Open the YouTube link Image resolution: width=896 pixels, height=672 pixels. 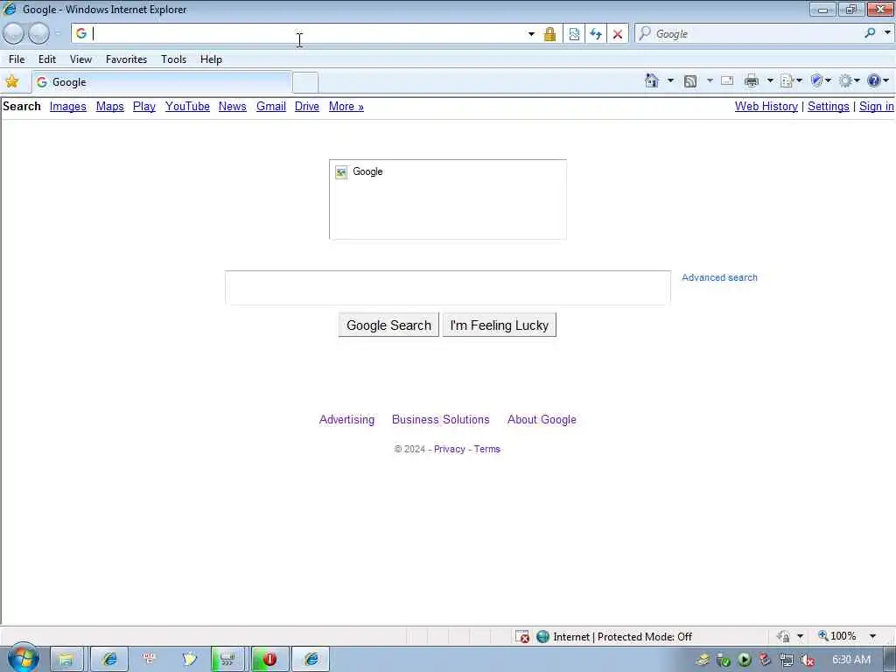(187, 106)
